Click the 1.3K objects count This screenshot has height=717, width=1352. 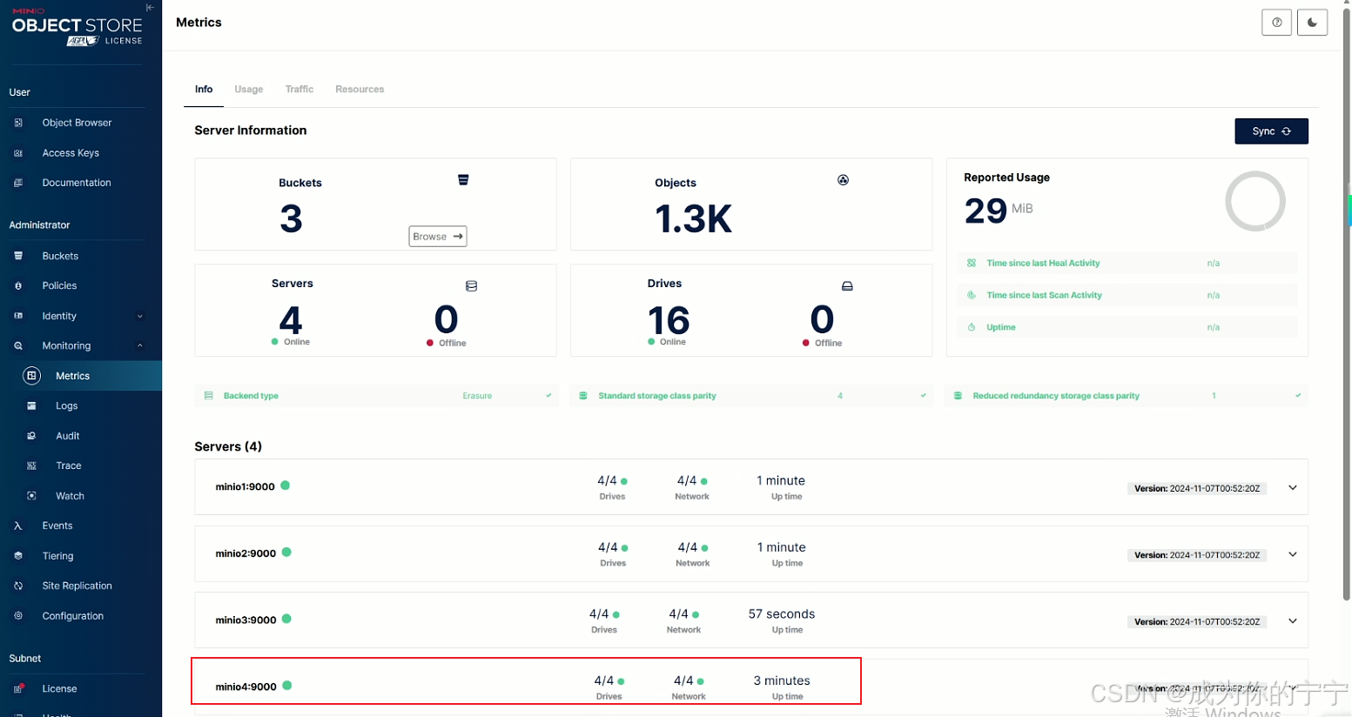pyautogui.click(x=694, y=218)
